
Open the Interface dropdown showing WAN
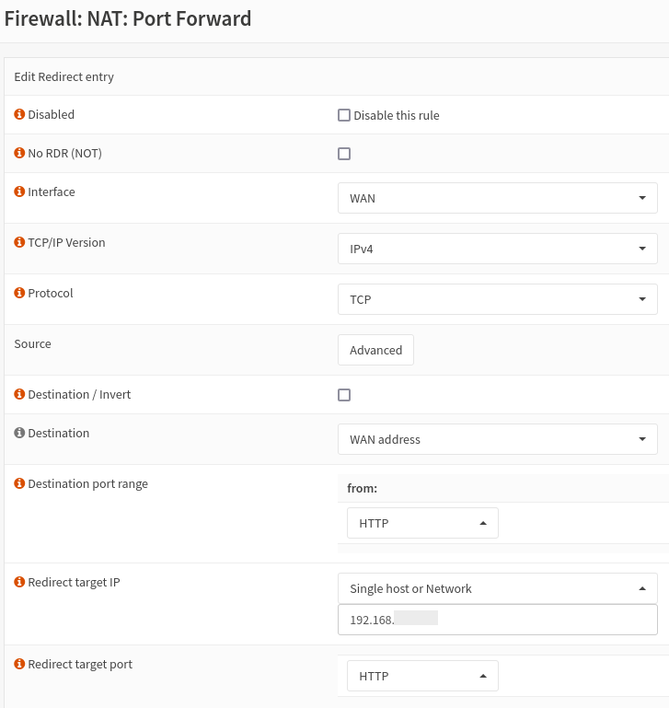click(497, 198)
